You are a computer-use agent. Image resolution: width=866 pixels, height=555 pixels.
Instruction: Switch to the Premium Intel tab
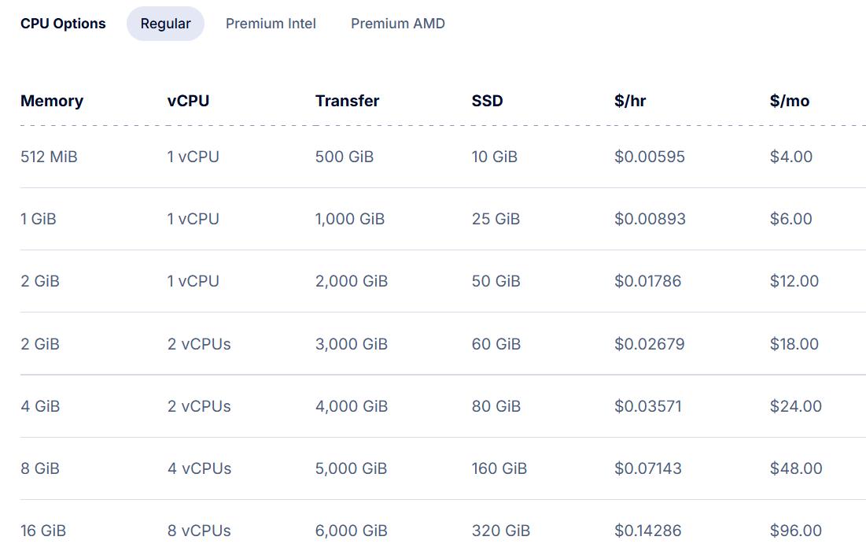click(271, 24)
